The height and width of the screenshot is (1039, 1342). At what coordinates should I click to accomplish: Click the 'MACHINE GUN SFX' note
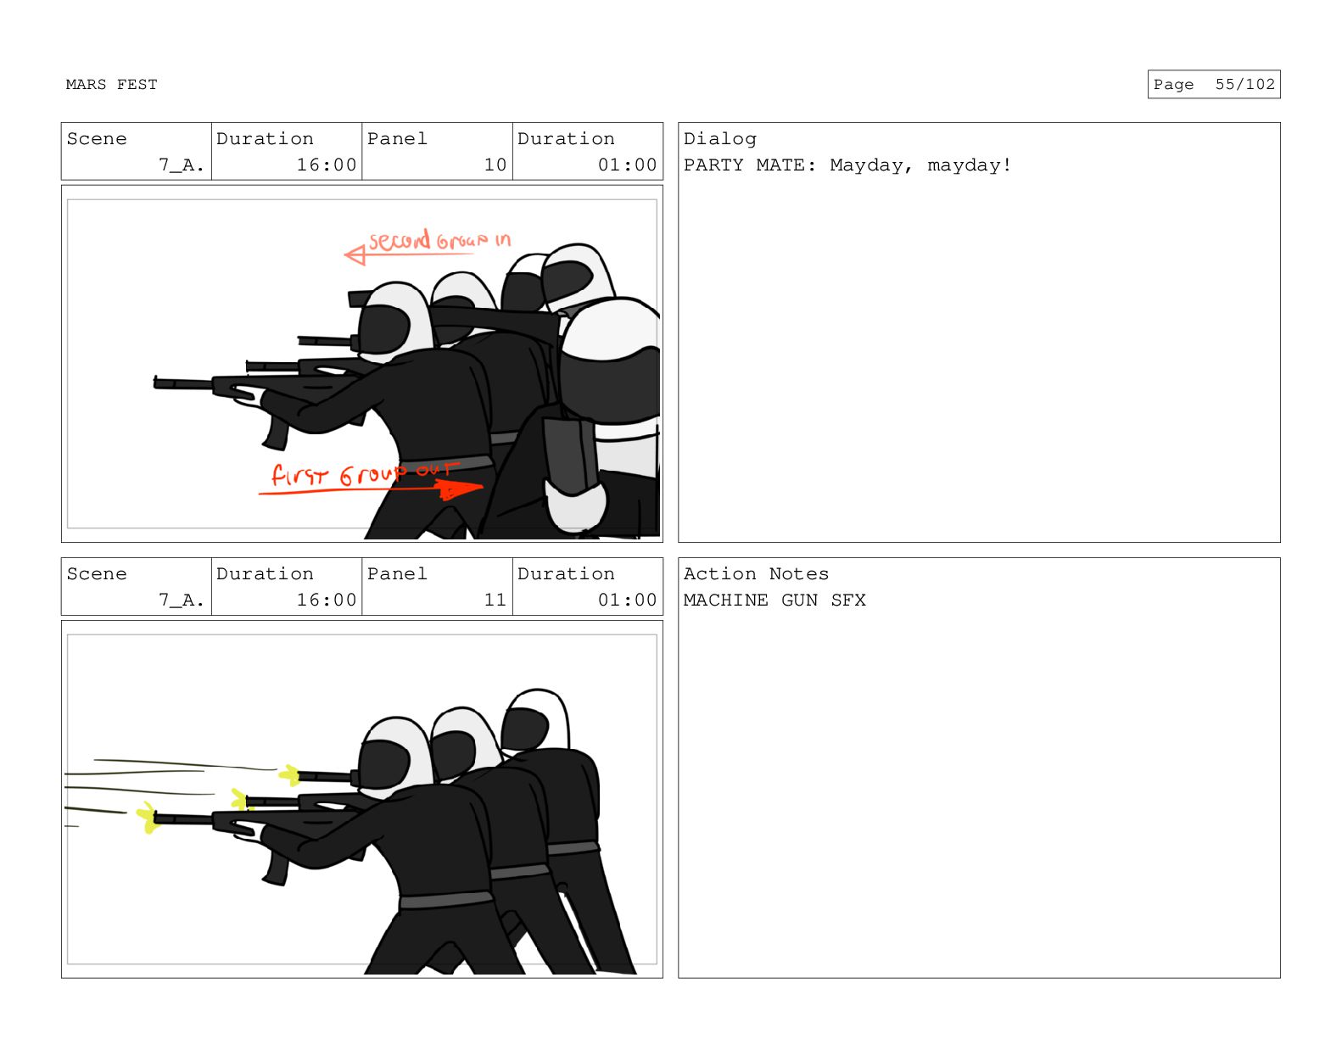(x=774, y=600)
